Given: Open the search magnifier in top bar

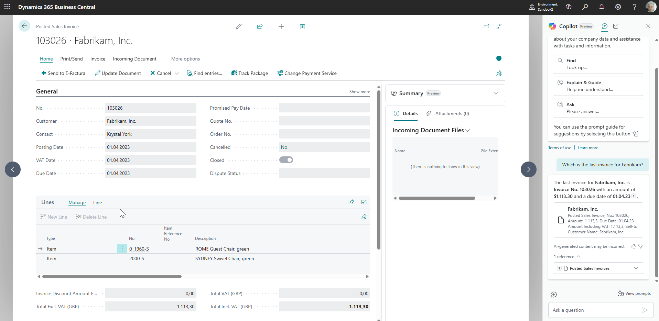Looking at the screenshot, I should [585, 7].
